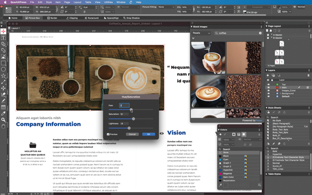Expand the Table Styles panel
The height and width of the screenshot is (195, 312).
(267, 174)
